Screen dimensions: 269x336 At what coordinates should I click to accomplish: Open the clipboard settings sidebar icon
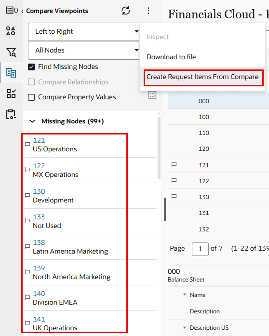(11, 114)
